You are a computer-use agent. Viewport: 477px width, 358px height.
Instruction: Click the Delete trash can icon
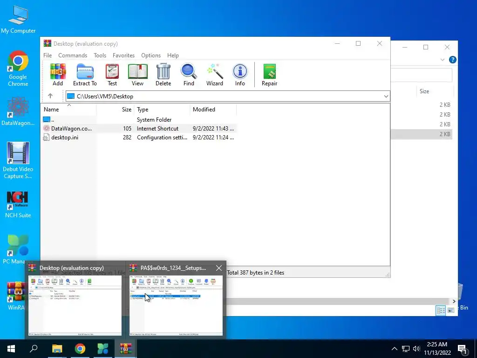[x=164, y=75]
